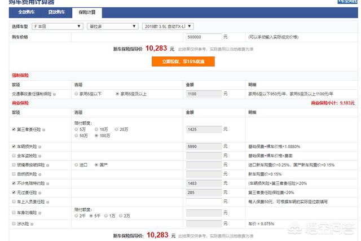Image resolution: width=361 pixels, height=241 pixels.
Task: Enable the 全车盗抢险 checkbox
Action: click(14, 156)
